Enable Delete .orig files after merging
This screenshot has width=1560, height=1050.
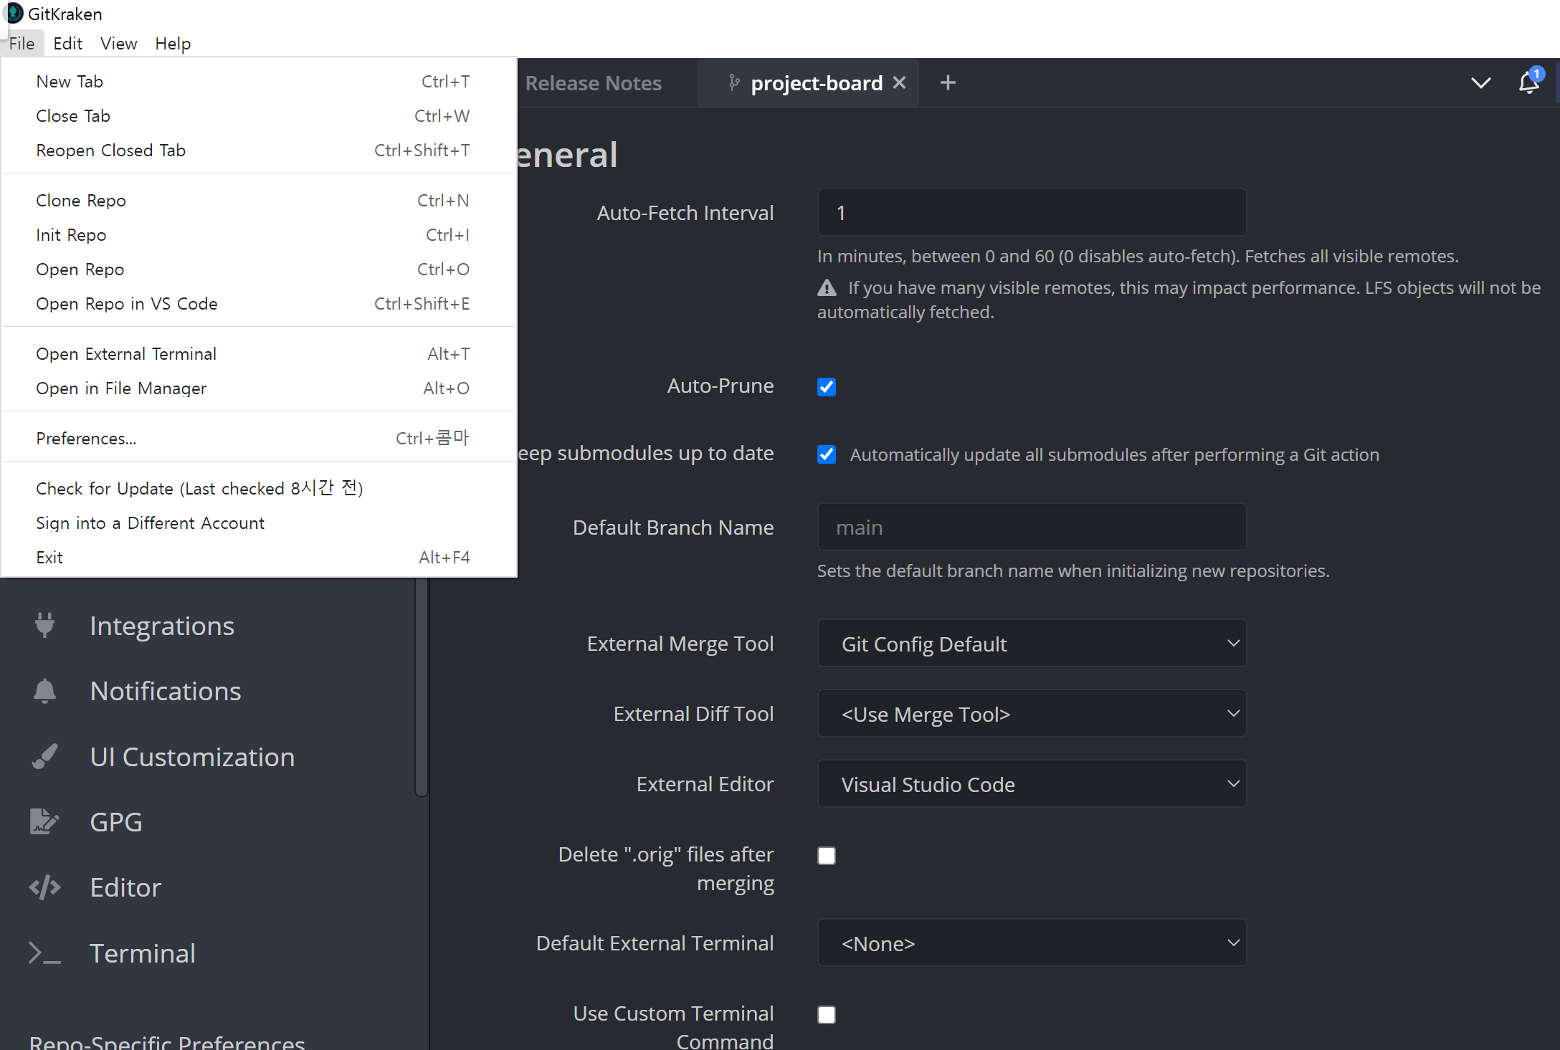click(827, 856)
